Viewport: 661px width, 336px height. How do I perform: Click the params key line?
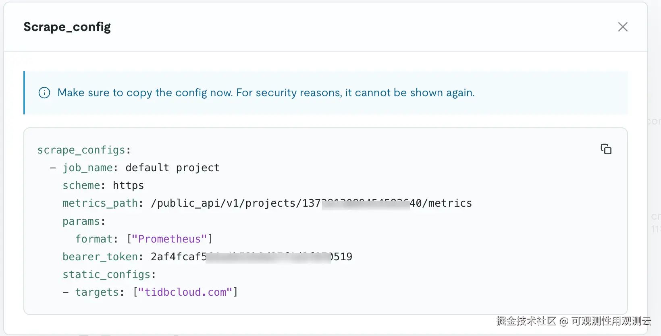pyautogui.click(x=84, y=221)
